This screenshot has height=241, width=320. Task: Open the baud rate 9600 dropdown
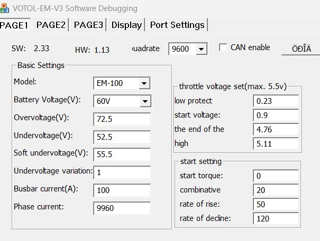201,49
